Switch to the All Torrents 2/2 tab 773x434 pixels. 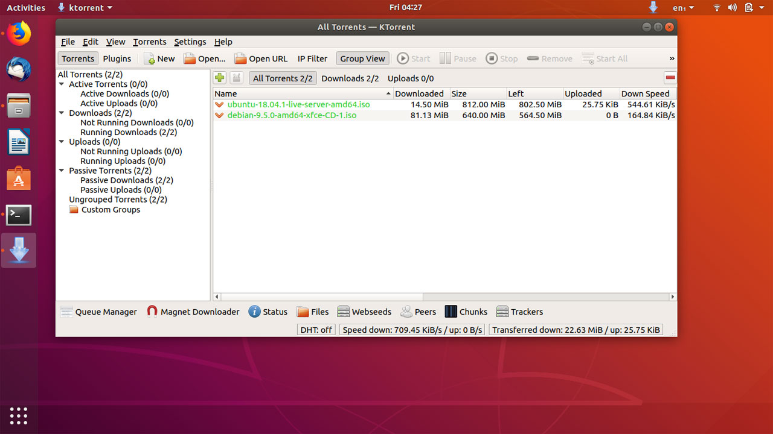pos(283,78)
